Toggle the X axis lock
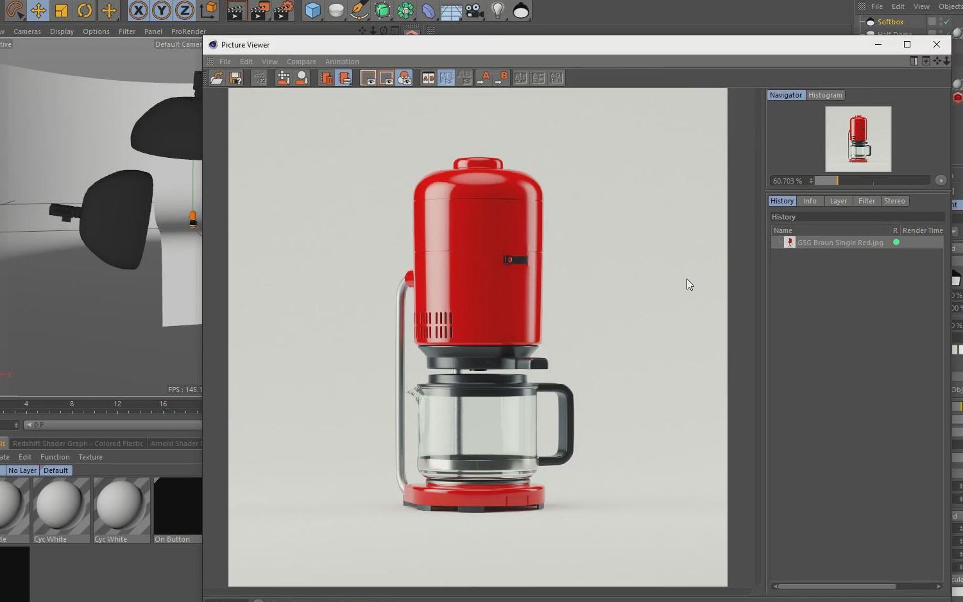The width and height of the screenshot is (963, 602). click(x=139, y=11)
